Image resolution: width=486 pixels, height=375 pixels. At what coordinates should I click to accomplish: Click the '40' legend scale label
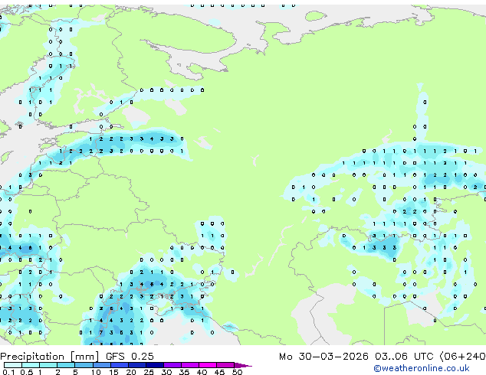pyautogui.click(x=202, y=372)
